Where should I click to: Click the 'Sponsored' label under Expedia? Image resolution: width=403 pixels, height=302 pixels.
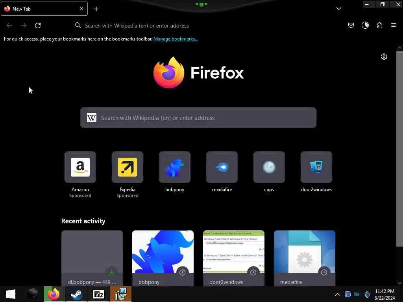[x=128, y=196]
